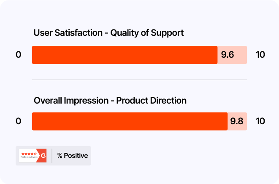Click the 0 label beside Quality of Support
Image resolution: width=279 pixels, height=184 pixels.
[x=18, y=55]
